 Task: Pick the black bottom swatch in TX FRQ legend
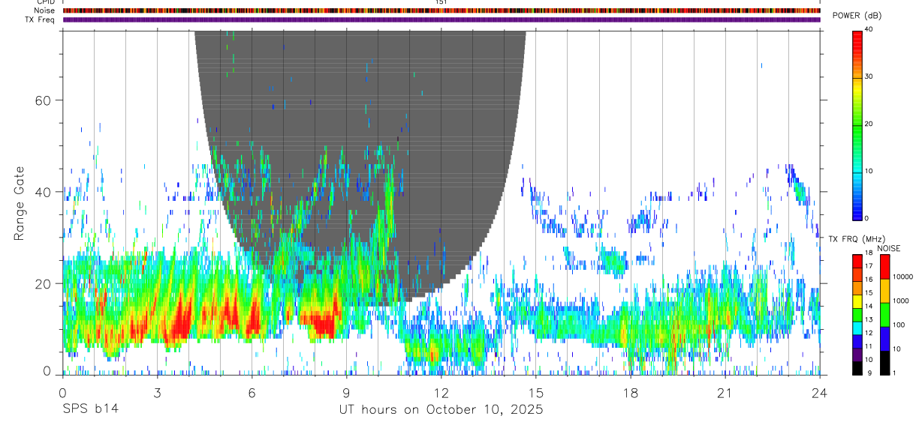[x=857, y=368]
